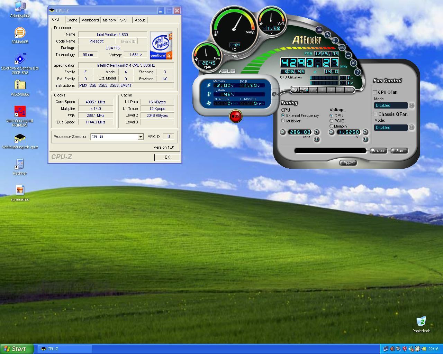Launch the PRIME95 desktop shortcut

coord(20,117)
